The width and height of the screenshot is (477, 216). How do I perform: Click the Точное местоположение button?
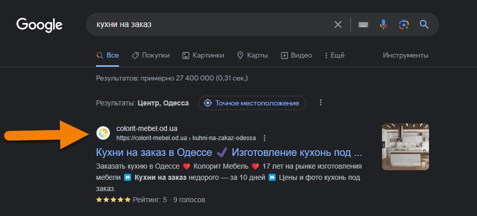[252, 103]
